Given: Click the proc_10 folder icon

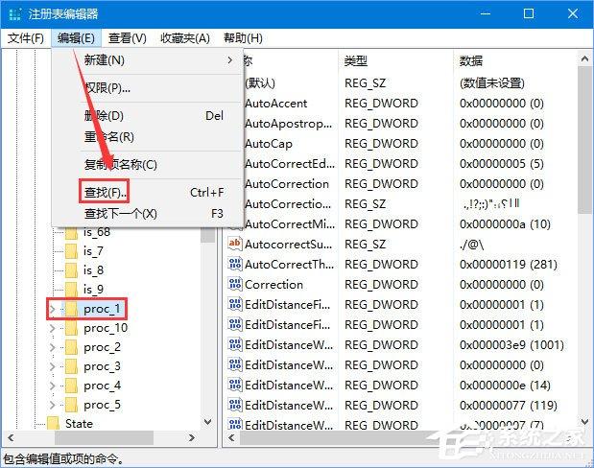Looking at the screenshot, I should point(71,328).
